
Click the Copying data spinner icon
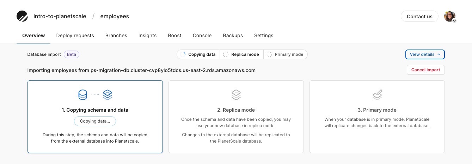tap(183, 54)
